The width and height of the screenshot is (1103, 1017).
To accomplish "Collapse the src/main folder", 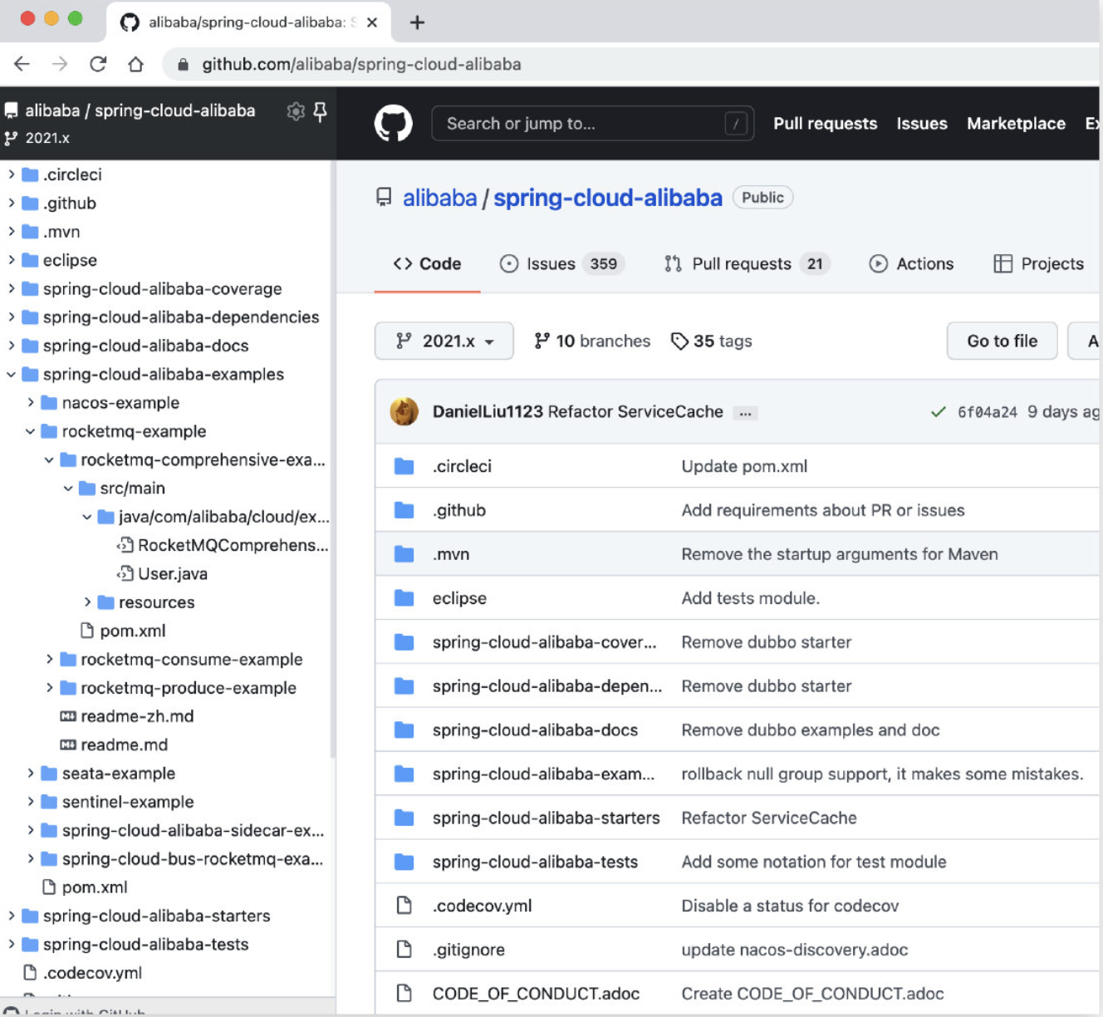I will pyautogui.click(x=68, y=489).
